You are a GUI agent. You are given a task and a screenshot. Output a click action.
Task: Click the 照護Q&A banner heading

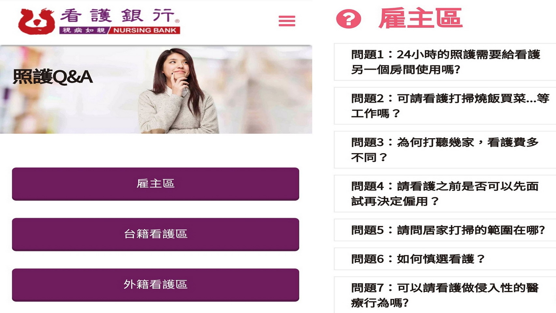pyautogui.click(x=53, y=77)
